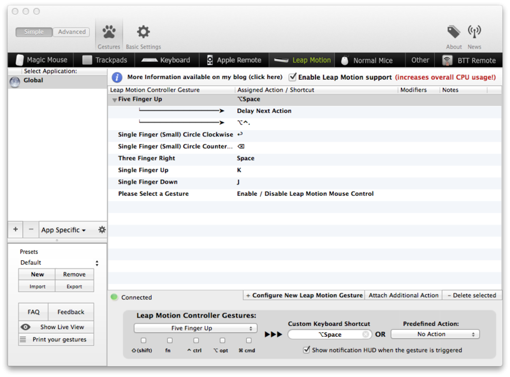Select the Single Finger Down gesture row
The height and width of the screenshot is (377, 510).
point(305,182)
